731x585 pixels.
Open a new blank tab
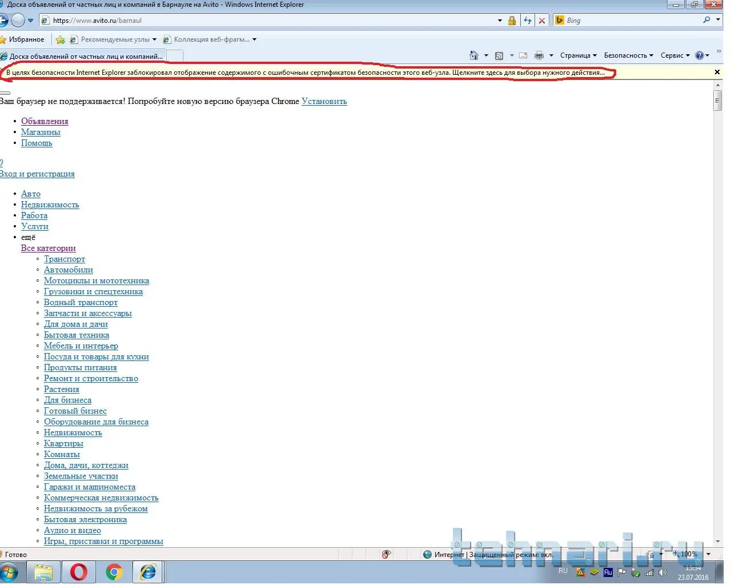175,56
